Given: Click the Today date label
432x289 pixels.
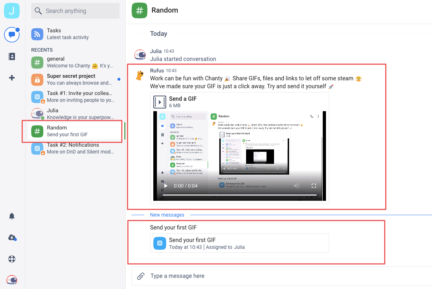Looking at the screenshot, I should 159,34.
